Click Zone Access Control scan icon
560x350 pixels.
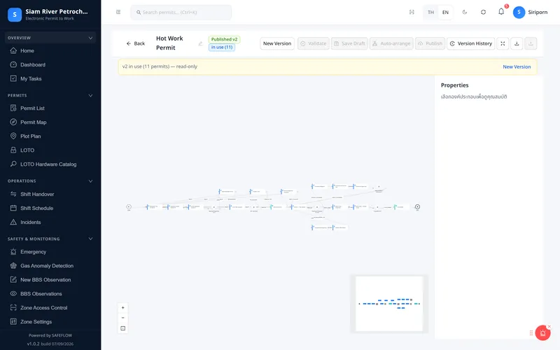(x=13, y=307)
